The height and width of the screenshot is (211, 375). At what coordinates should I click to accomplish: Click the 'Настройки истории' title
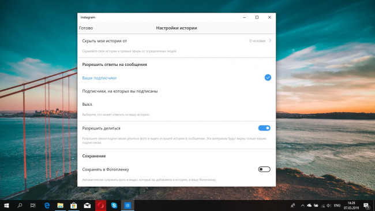pos(177,28)
